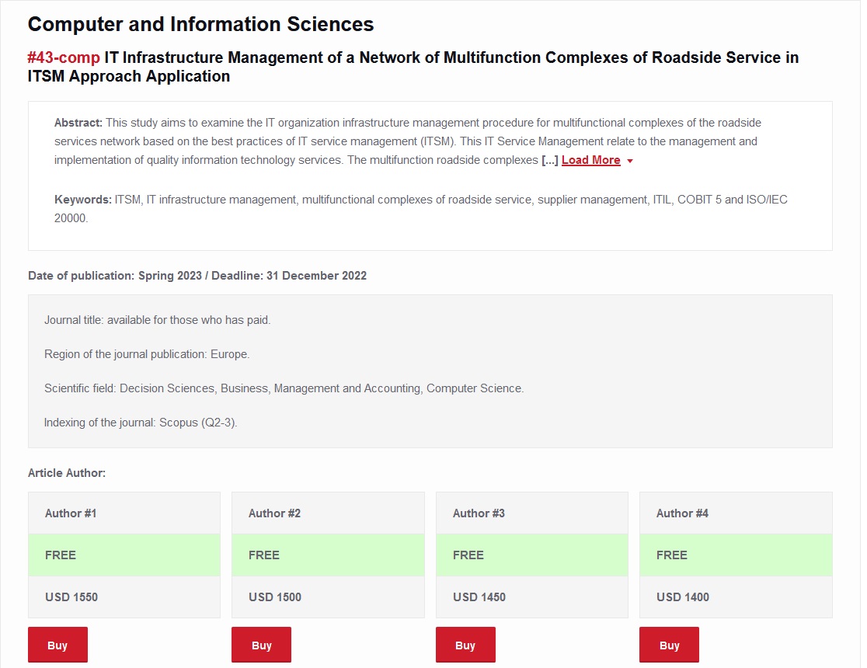Click the green FREE cell under Author #1
867x668 pixels.
pos(124,555)
